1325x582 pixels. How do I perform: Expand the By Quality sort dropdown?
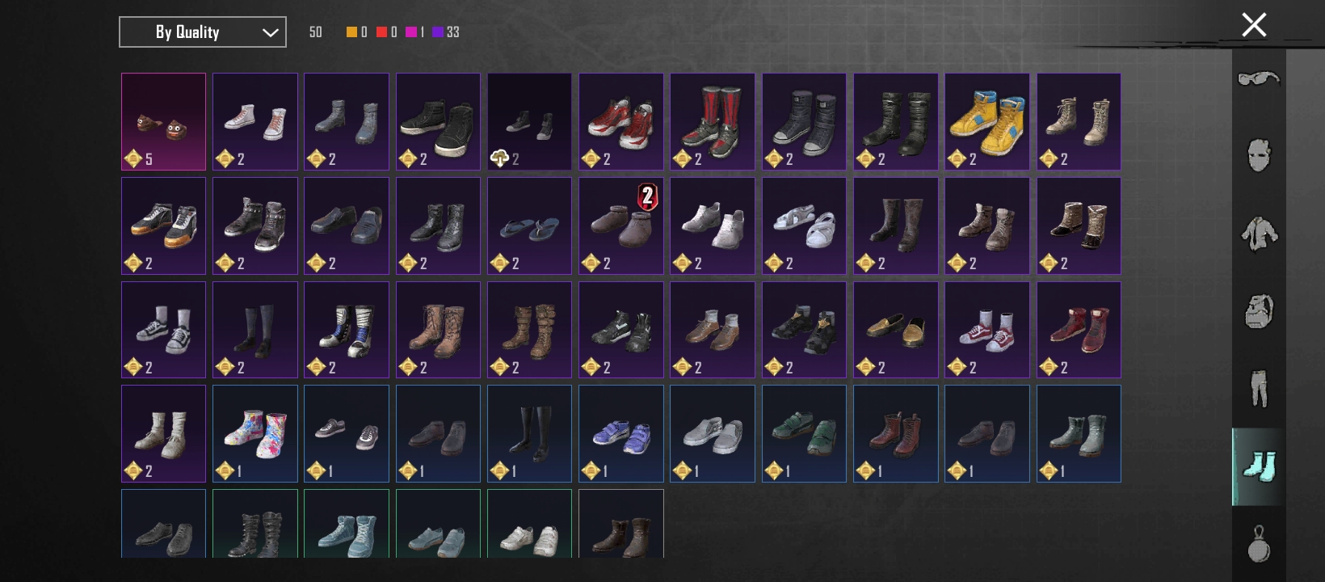[x=203, y=32]
